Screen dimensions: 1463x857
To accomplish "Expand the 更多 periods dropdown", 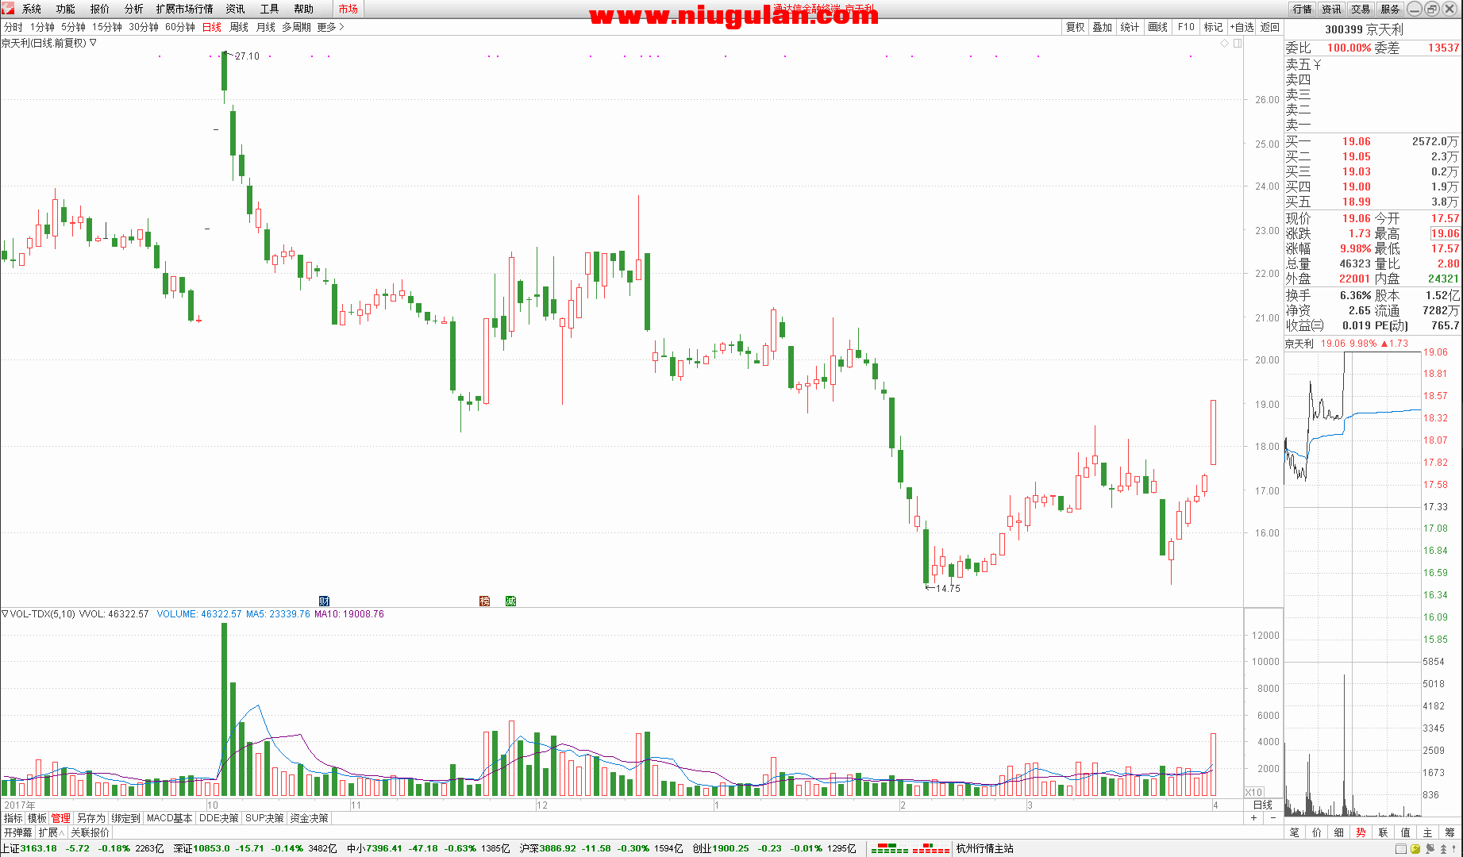I will (331, 27).
